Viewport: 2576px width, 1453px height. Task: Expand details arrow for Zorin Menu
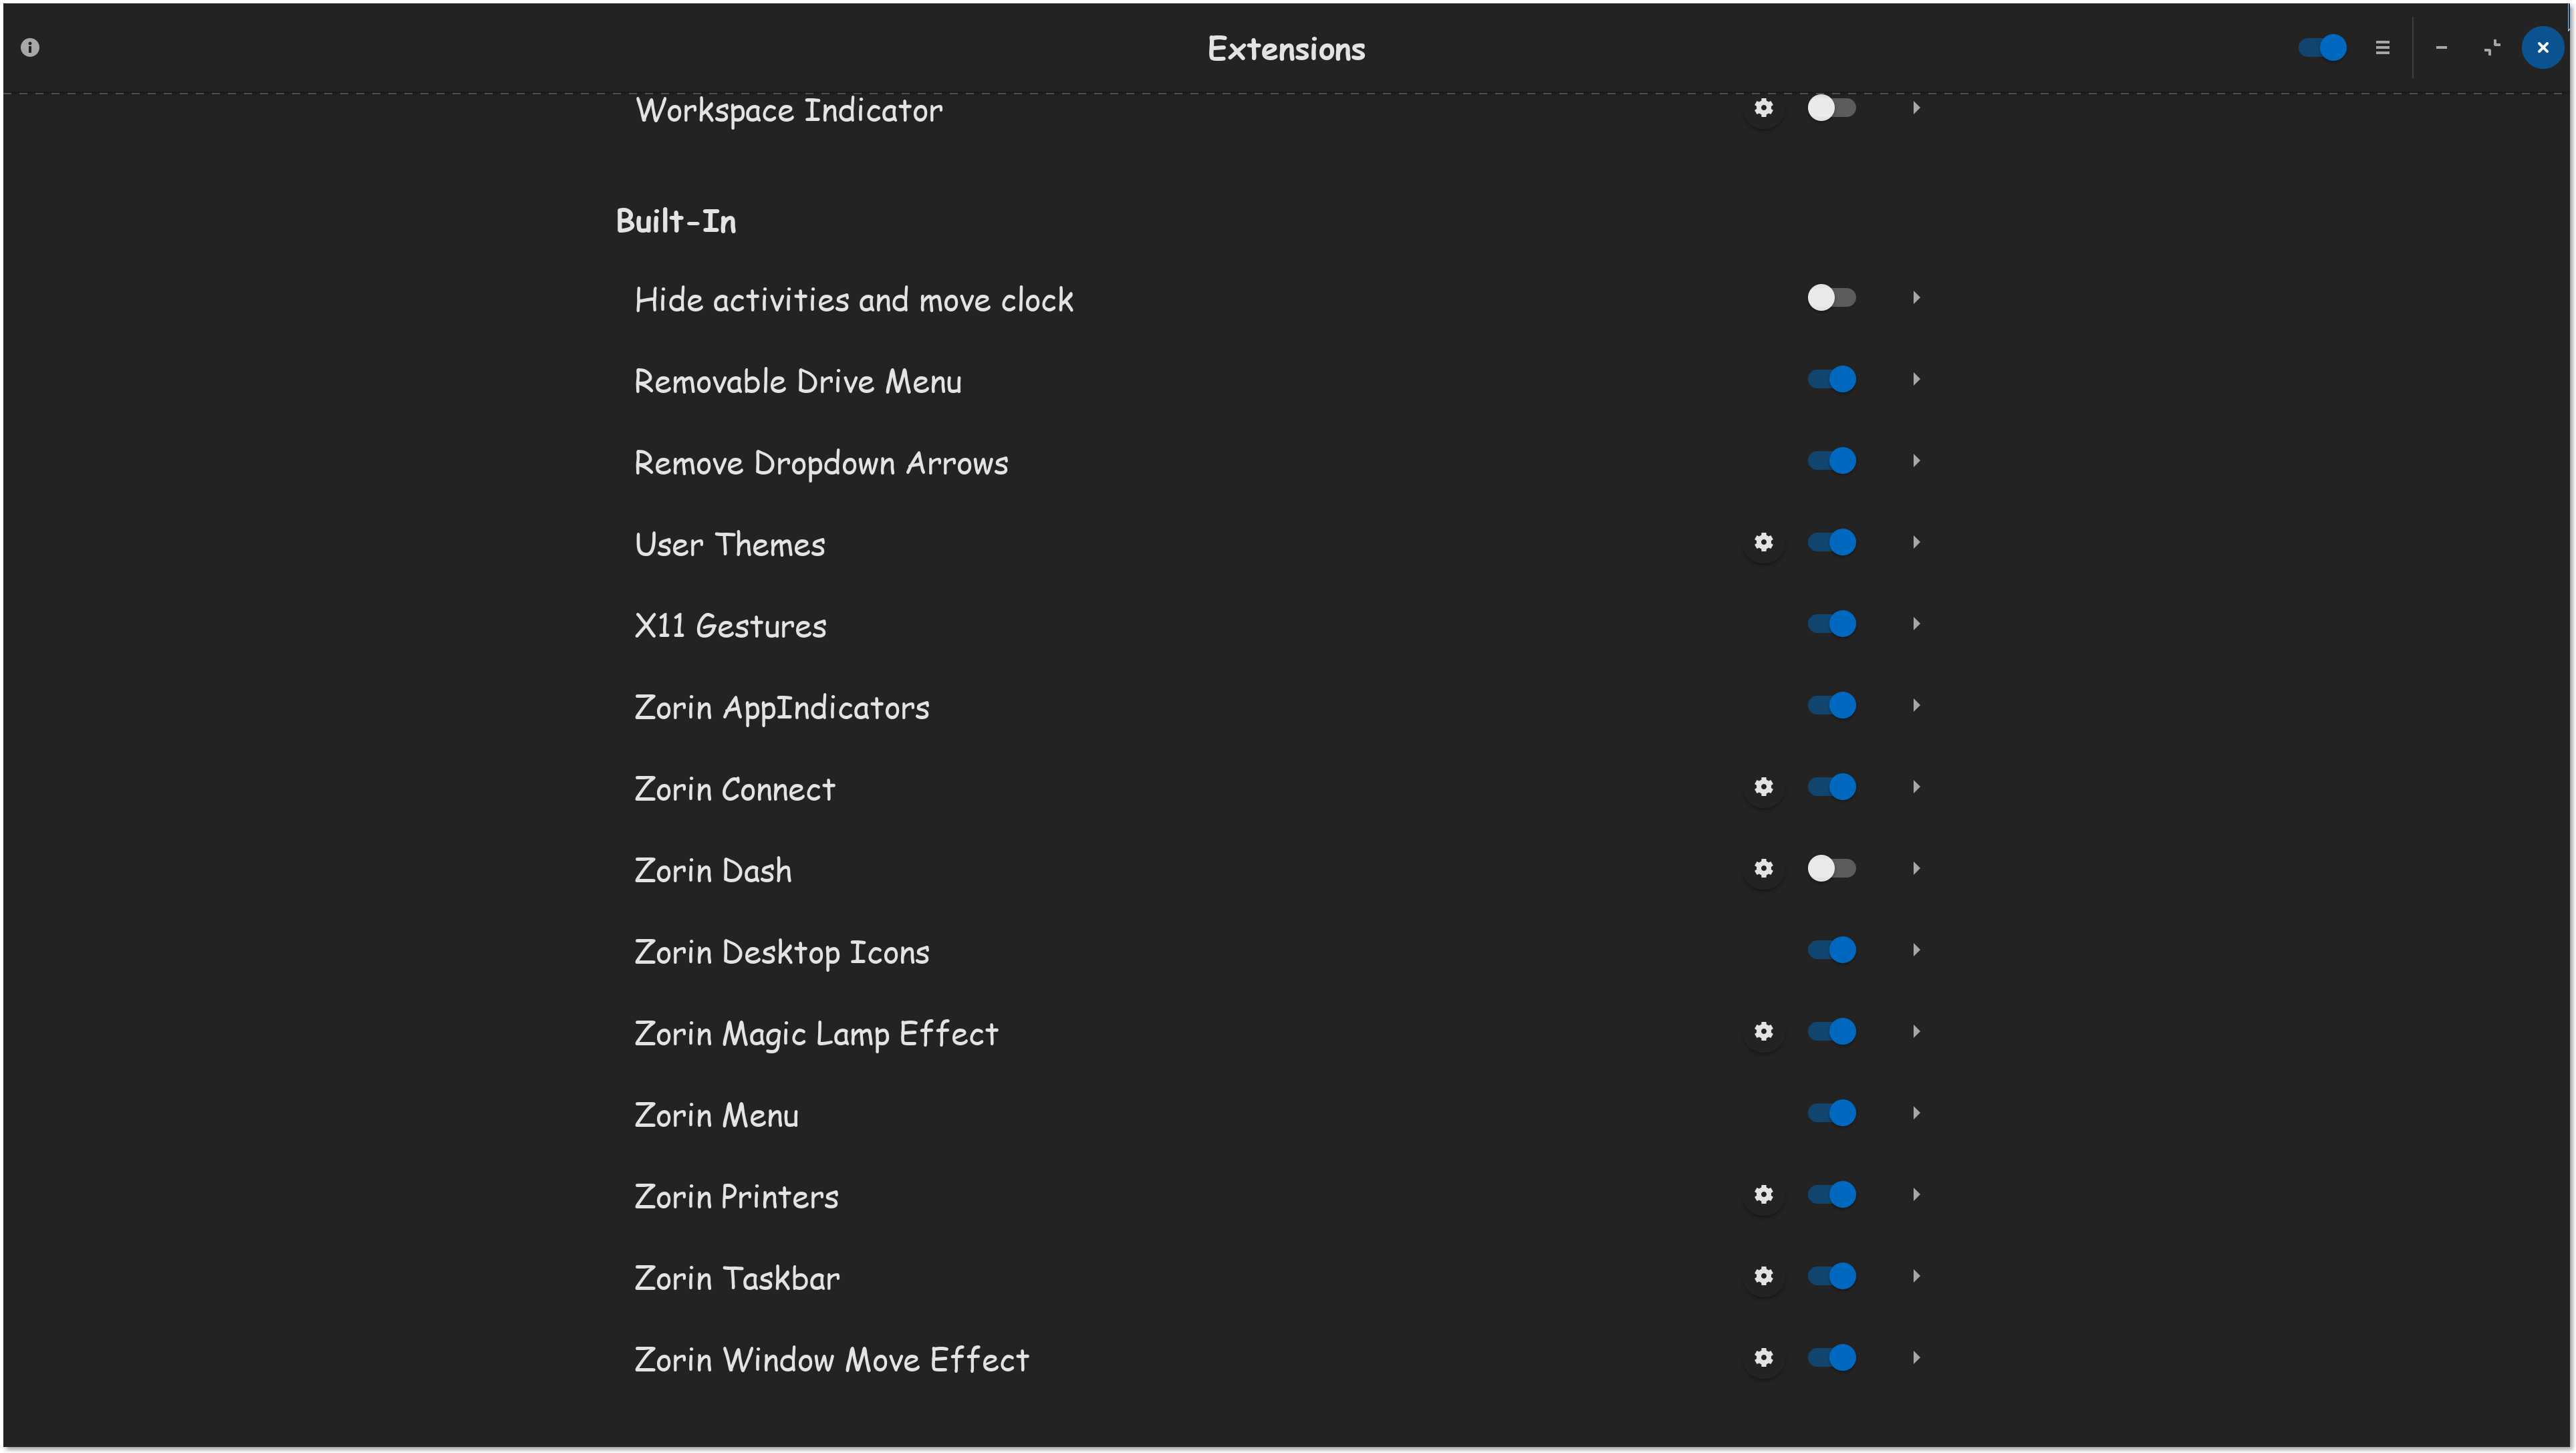coord(1915,1113)
